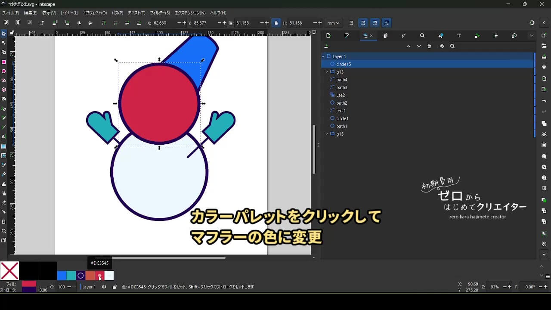Select rect1 in the layers list
This screenshot has height=310, width=551.
[x=341, y=111]
